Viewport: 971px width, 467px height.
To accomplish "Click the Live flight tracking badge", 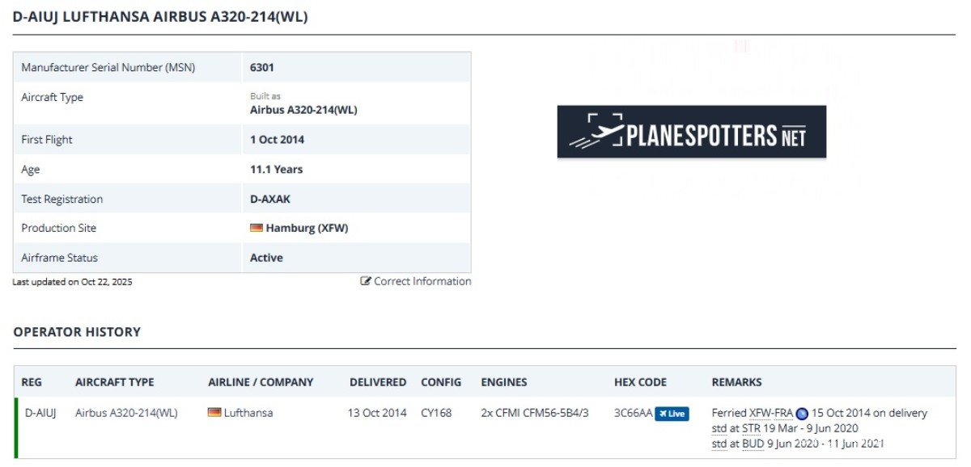I will [x=672, y=414].
